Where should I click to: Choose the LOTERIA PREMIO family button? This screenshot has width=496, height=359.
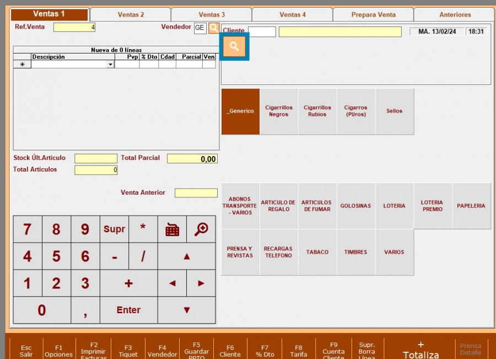click(433, 206)
